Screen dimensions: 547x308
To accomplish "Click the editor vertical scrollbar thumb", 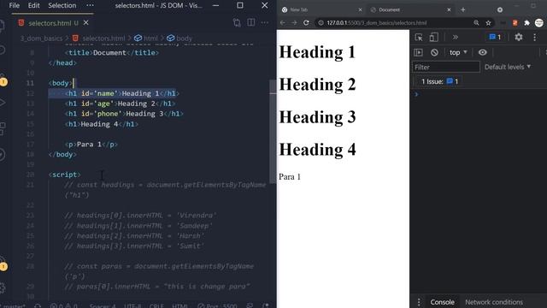I will 273,132.
